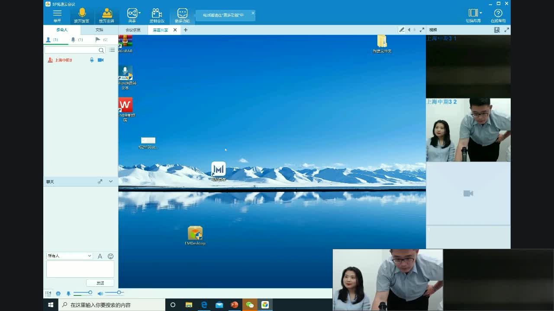Click the participant search input field

pos(72,50)
